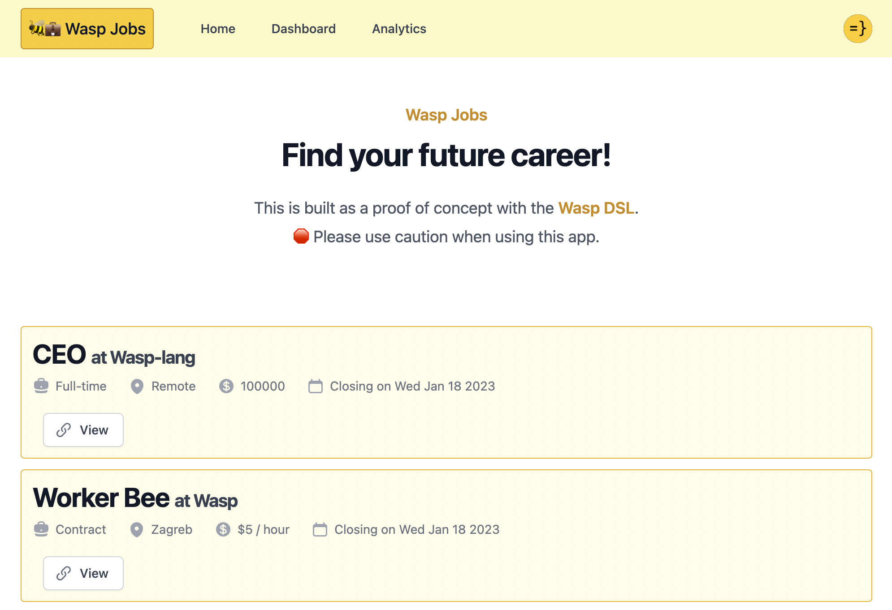Click the dollar icon beside 100000

pos(226,386)
